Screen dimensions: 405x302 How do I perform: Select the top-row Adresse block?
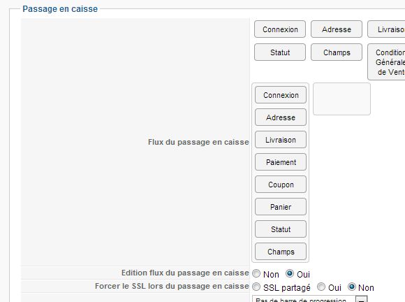coord(337,29)
